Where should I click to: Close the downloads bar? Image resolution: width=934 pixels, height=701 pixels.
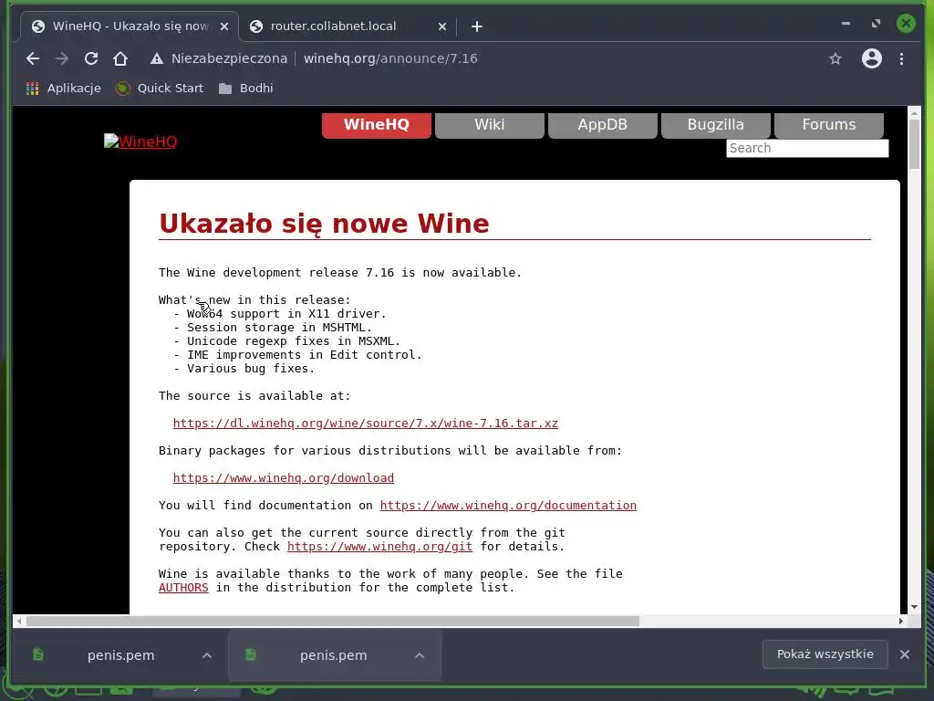[x=905, y=654]
